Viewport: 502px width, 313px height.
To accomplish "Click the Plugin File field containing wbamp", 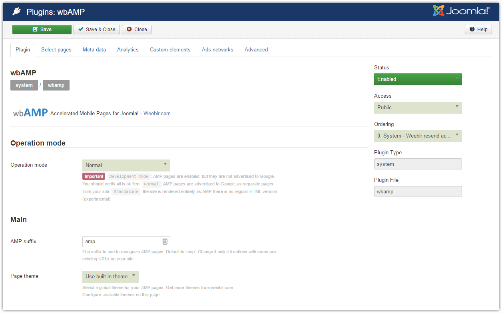I will pos(418,191).
